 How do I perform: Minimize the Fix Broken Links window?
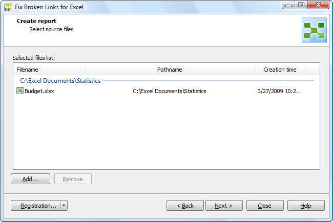(288, 5)
